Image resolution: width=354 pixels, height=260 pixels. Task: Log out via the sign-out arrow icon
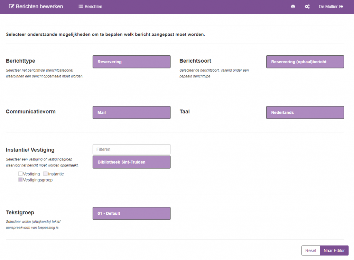(x=342, y=7)
